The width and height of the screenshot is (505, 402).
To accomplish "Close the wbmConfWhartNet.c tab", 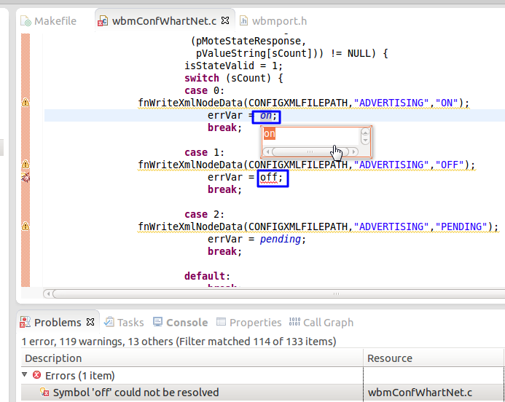I will tap(225, 20).
